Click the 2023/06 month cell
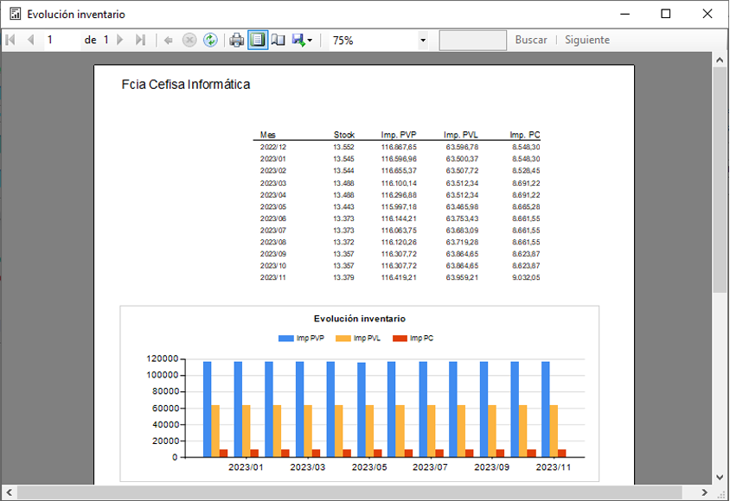Screen dimensions: 730x501 pos(273,219)
